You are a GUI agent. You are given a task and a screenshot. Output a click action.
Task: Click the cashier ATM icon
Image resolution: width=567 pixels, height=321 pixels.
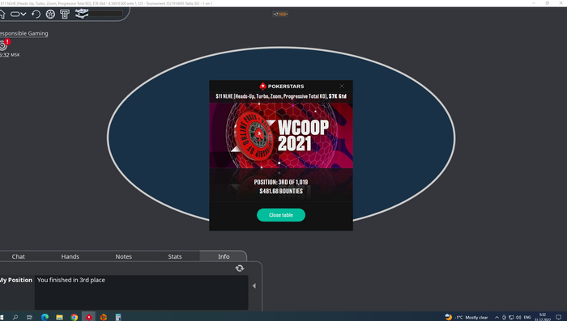coord(65,14)
